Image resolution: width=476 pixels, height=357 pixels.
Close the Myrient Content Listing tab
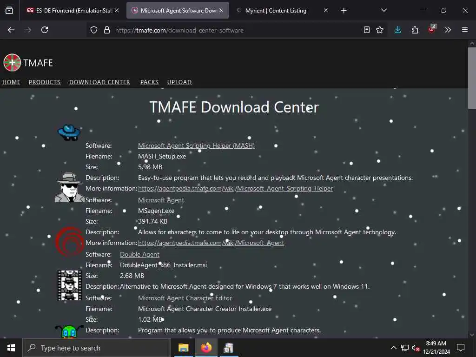[x=326, y=10]
